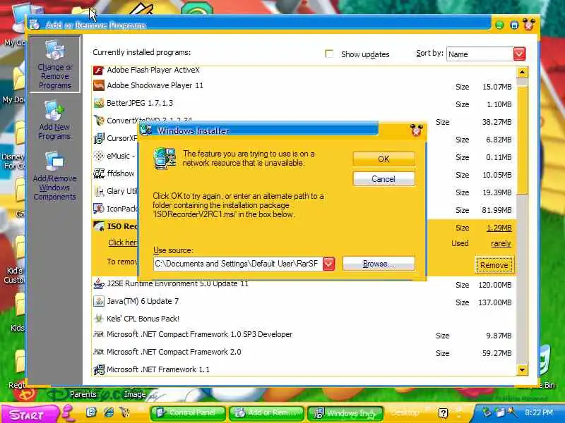The width and height of the screenshot is (565, 423).
Task: Click the 'rarely' used frequency link
Action: click(501, 243)
